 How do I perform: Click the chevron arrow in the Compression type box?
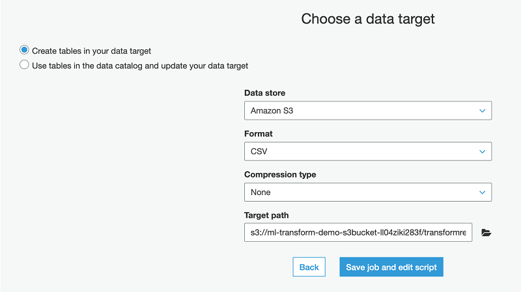point(482,192)
